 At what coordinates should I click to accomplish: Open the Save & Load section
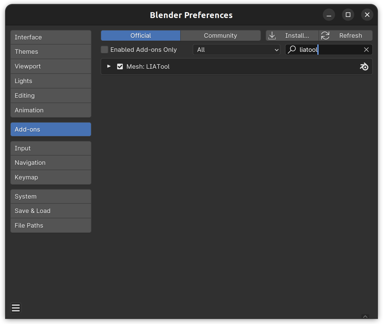tap(51, 211)
